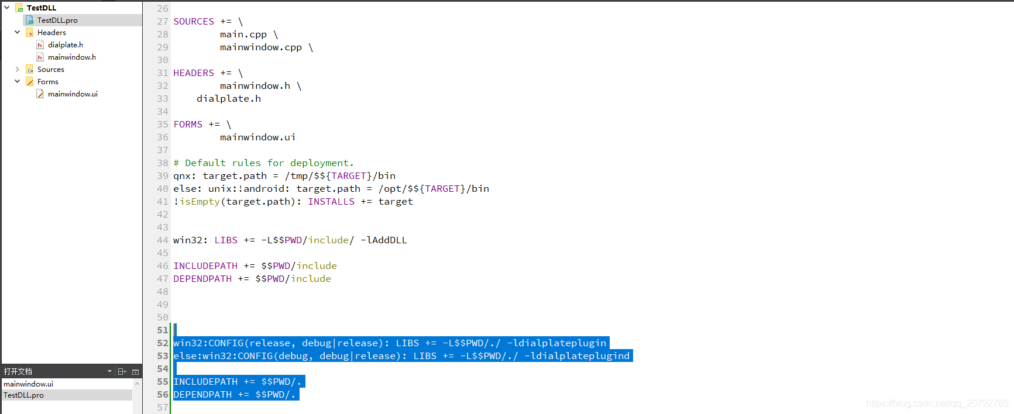This screenshot has height=414, width=1014.
Task: Click -lAddDLL text on line 44
Action: [384, 240]
